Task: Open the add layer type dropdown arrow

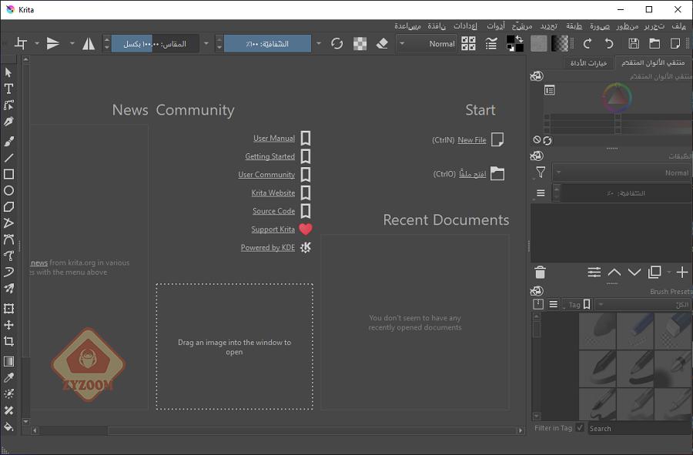Action: point(668,272)
